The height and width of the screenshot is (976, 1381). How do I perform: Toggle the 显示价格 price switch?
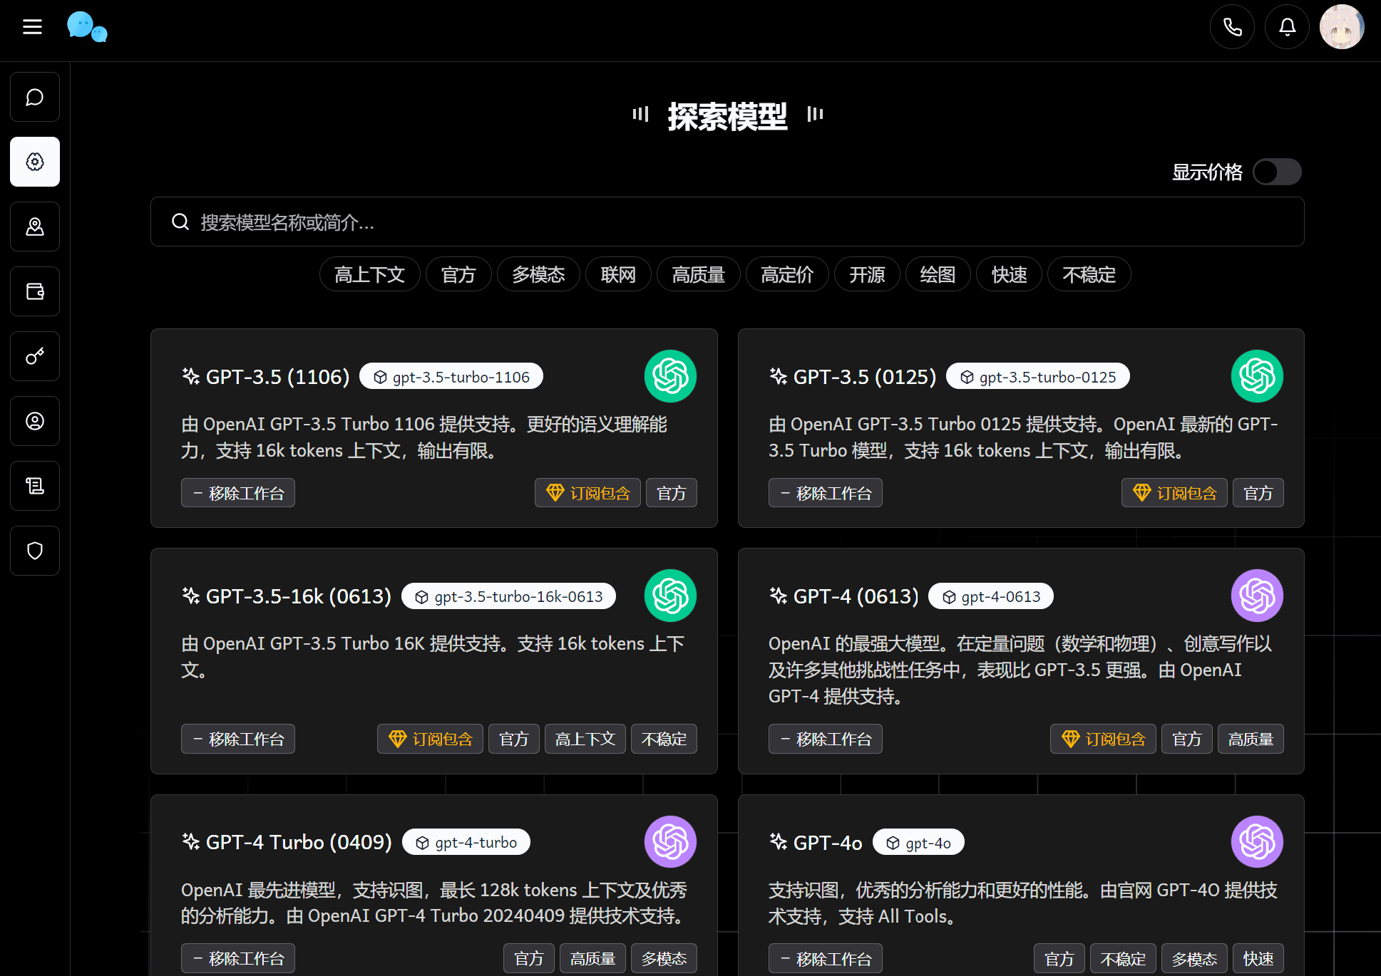point(1276,172)
